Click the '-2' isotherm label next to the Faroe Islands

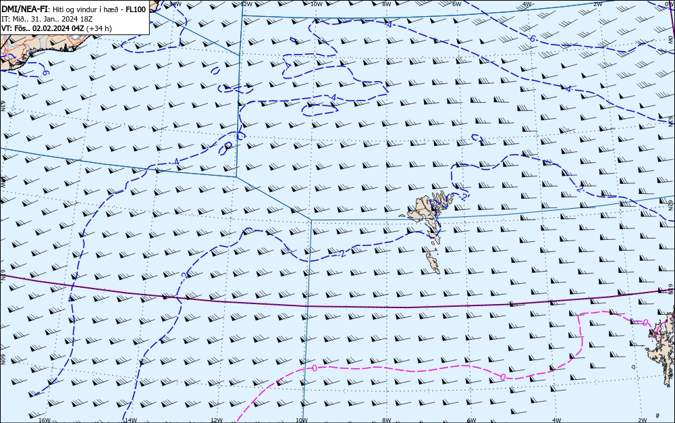(x=463, y=197)
